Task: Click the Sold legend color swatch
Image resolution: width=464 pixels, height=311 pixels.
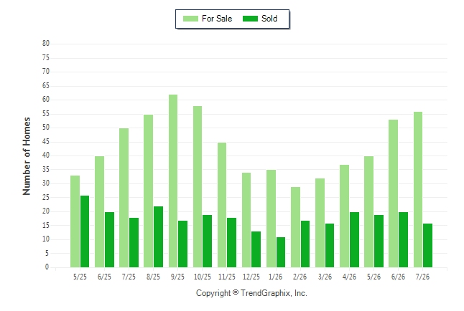Action: (250, 19)
